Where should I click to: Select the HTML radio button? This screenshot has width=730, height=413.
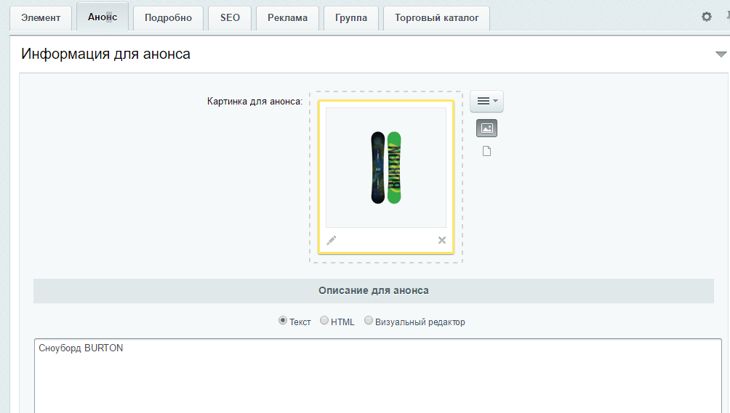click(x=324, y=321)
